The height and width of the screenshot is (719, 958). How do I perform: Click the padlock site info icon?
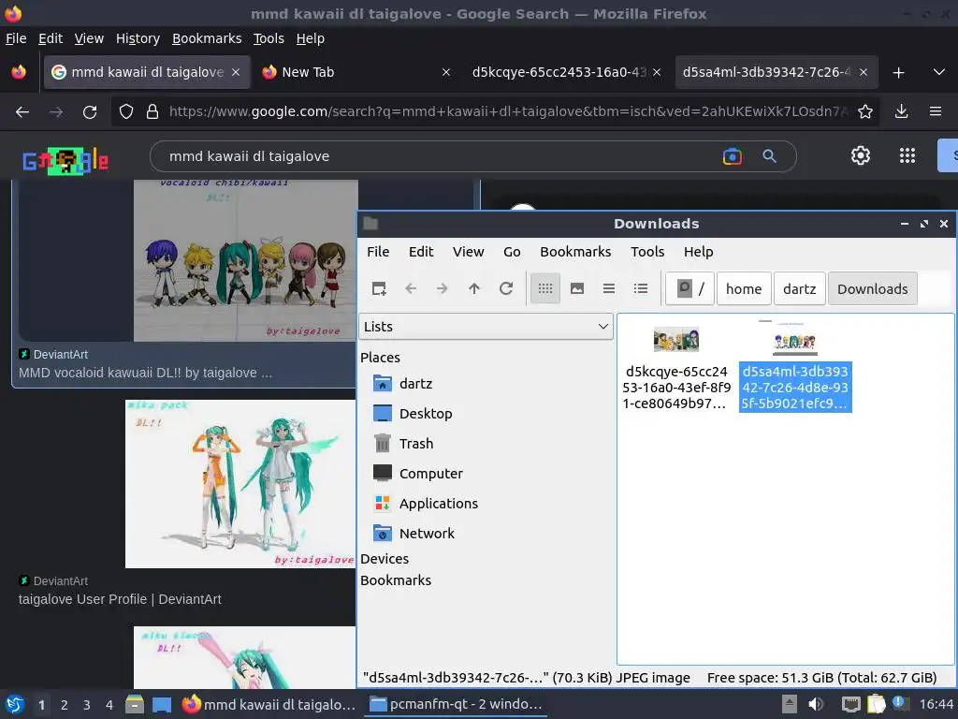[152, 112]
